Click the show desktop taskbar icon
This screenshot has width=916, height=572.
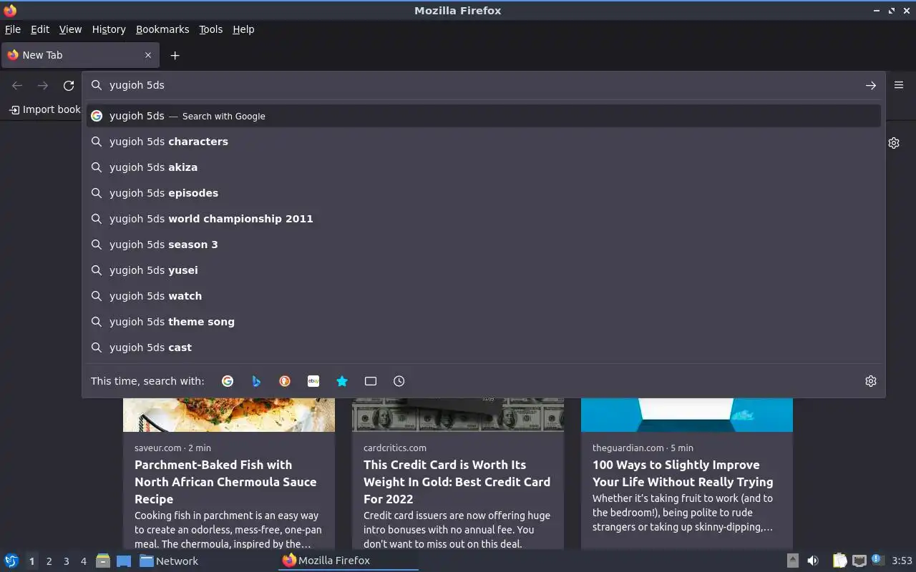[124, 561]
